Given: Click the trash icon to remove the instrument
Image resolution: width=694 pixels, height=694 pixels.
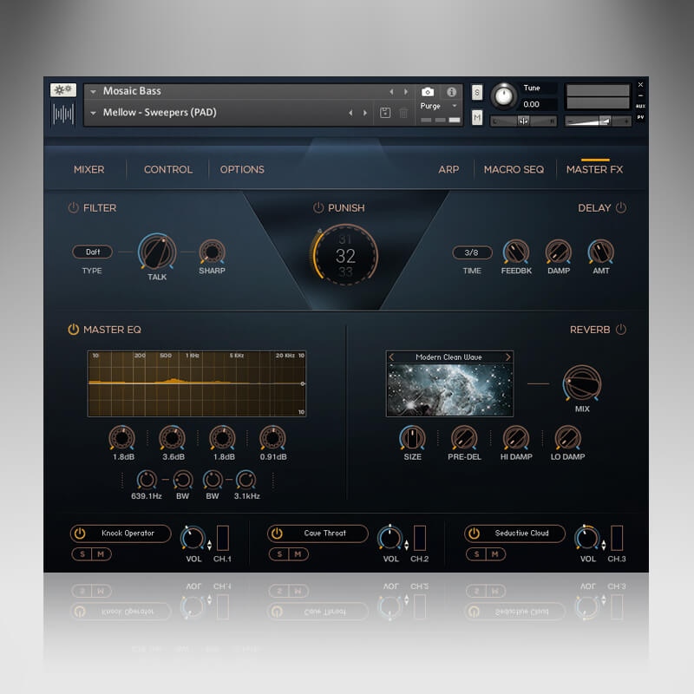Looking at the screenshot, I should pos(404,113).
